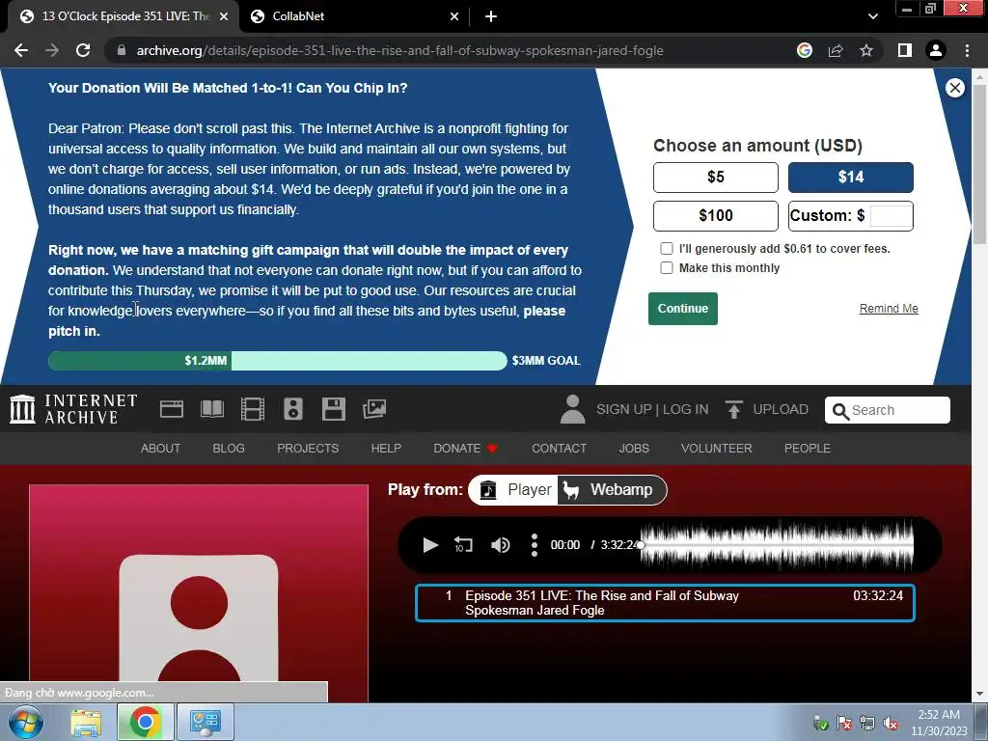Open the BLOG menu item
The width and height of the screenshot is (988, 741).
pyautogui.click(x=229, y=448)
